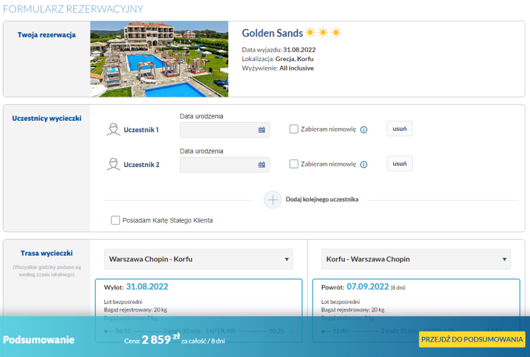Image resolution: width=530 pixels, height=357 pixels.
Task: Open calendar icon for Uczestnik 1 birthdate
Action: pyautogui.click(x=262, y=130)
